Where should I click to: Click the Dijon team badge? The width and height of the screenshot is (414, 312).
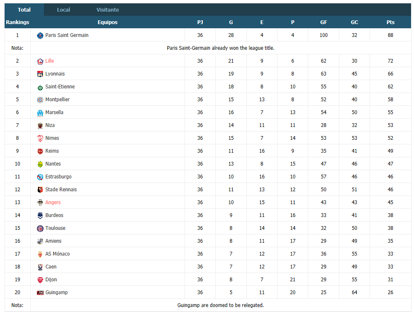point(40,280)
